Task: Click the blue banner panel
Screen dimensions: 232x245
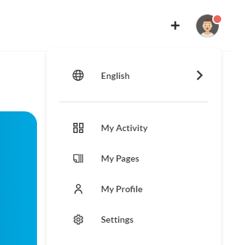Action: [18, 178]
